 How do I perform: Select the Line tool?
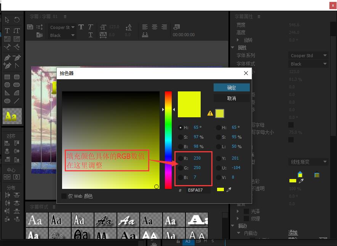click(16, 101)
